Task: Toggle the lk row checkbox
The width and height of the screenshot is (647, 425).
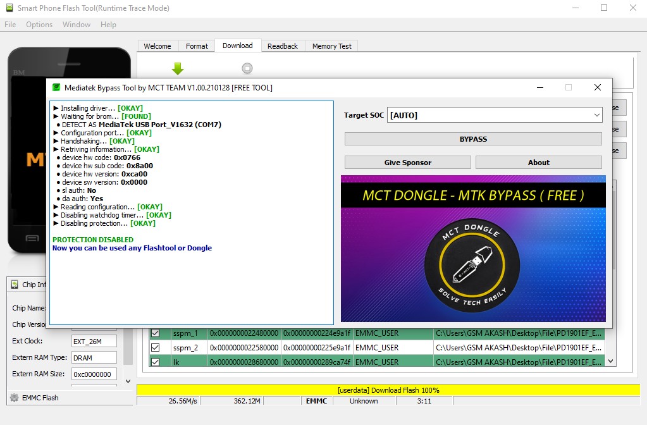Action: [x=155, y=362]
